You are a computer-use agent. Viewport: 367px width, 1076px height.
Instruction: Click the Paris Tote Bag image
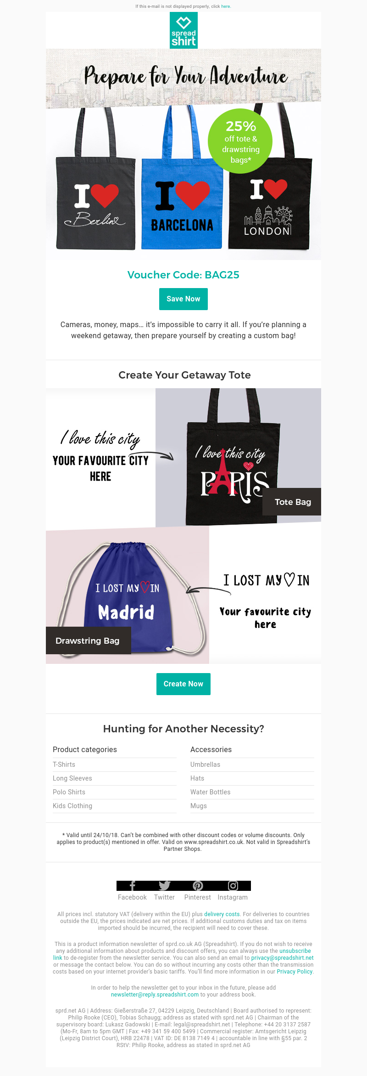(238, 458)
